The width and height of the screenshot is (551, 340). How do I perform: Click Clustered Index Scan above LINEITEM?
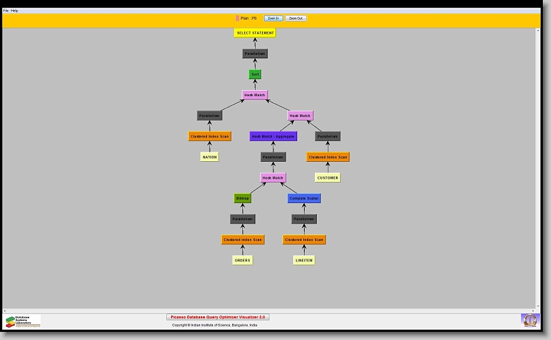pos(304,240)
